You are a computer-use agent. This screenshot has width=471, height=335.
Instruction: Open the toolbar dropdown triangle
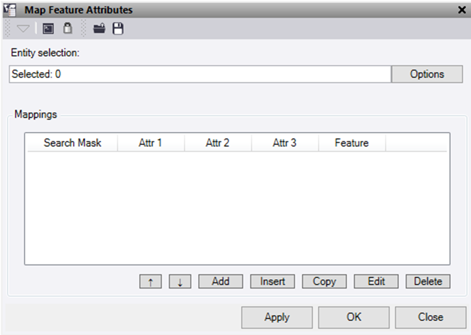[23, 29]
